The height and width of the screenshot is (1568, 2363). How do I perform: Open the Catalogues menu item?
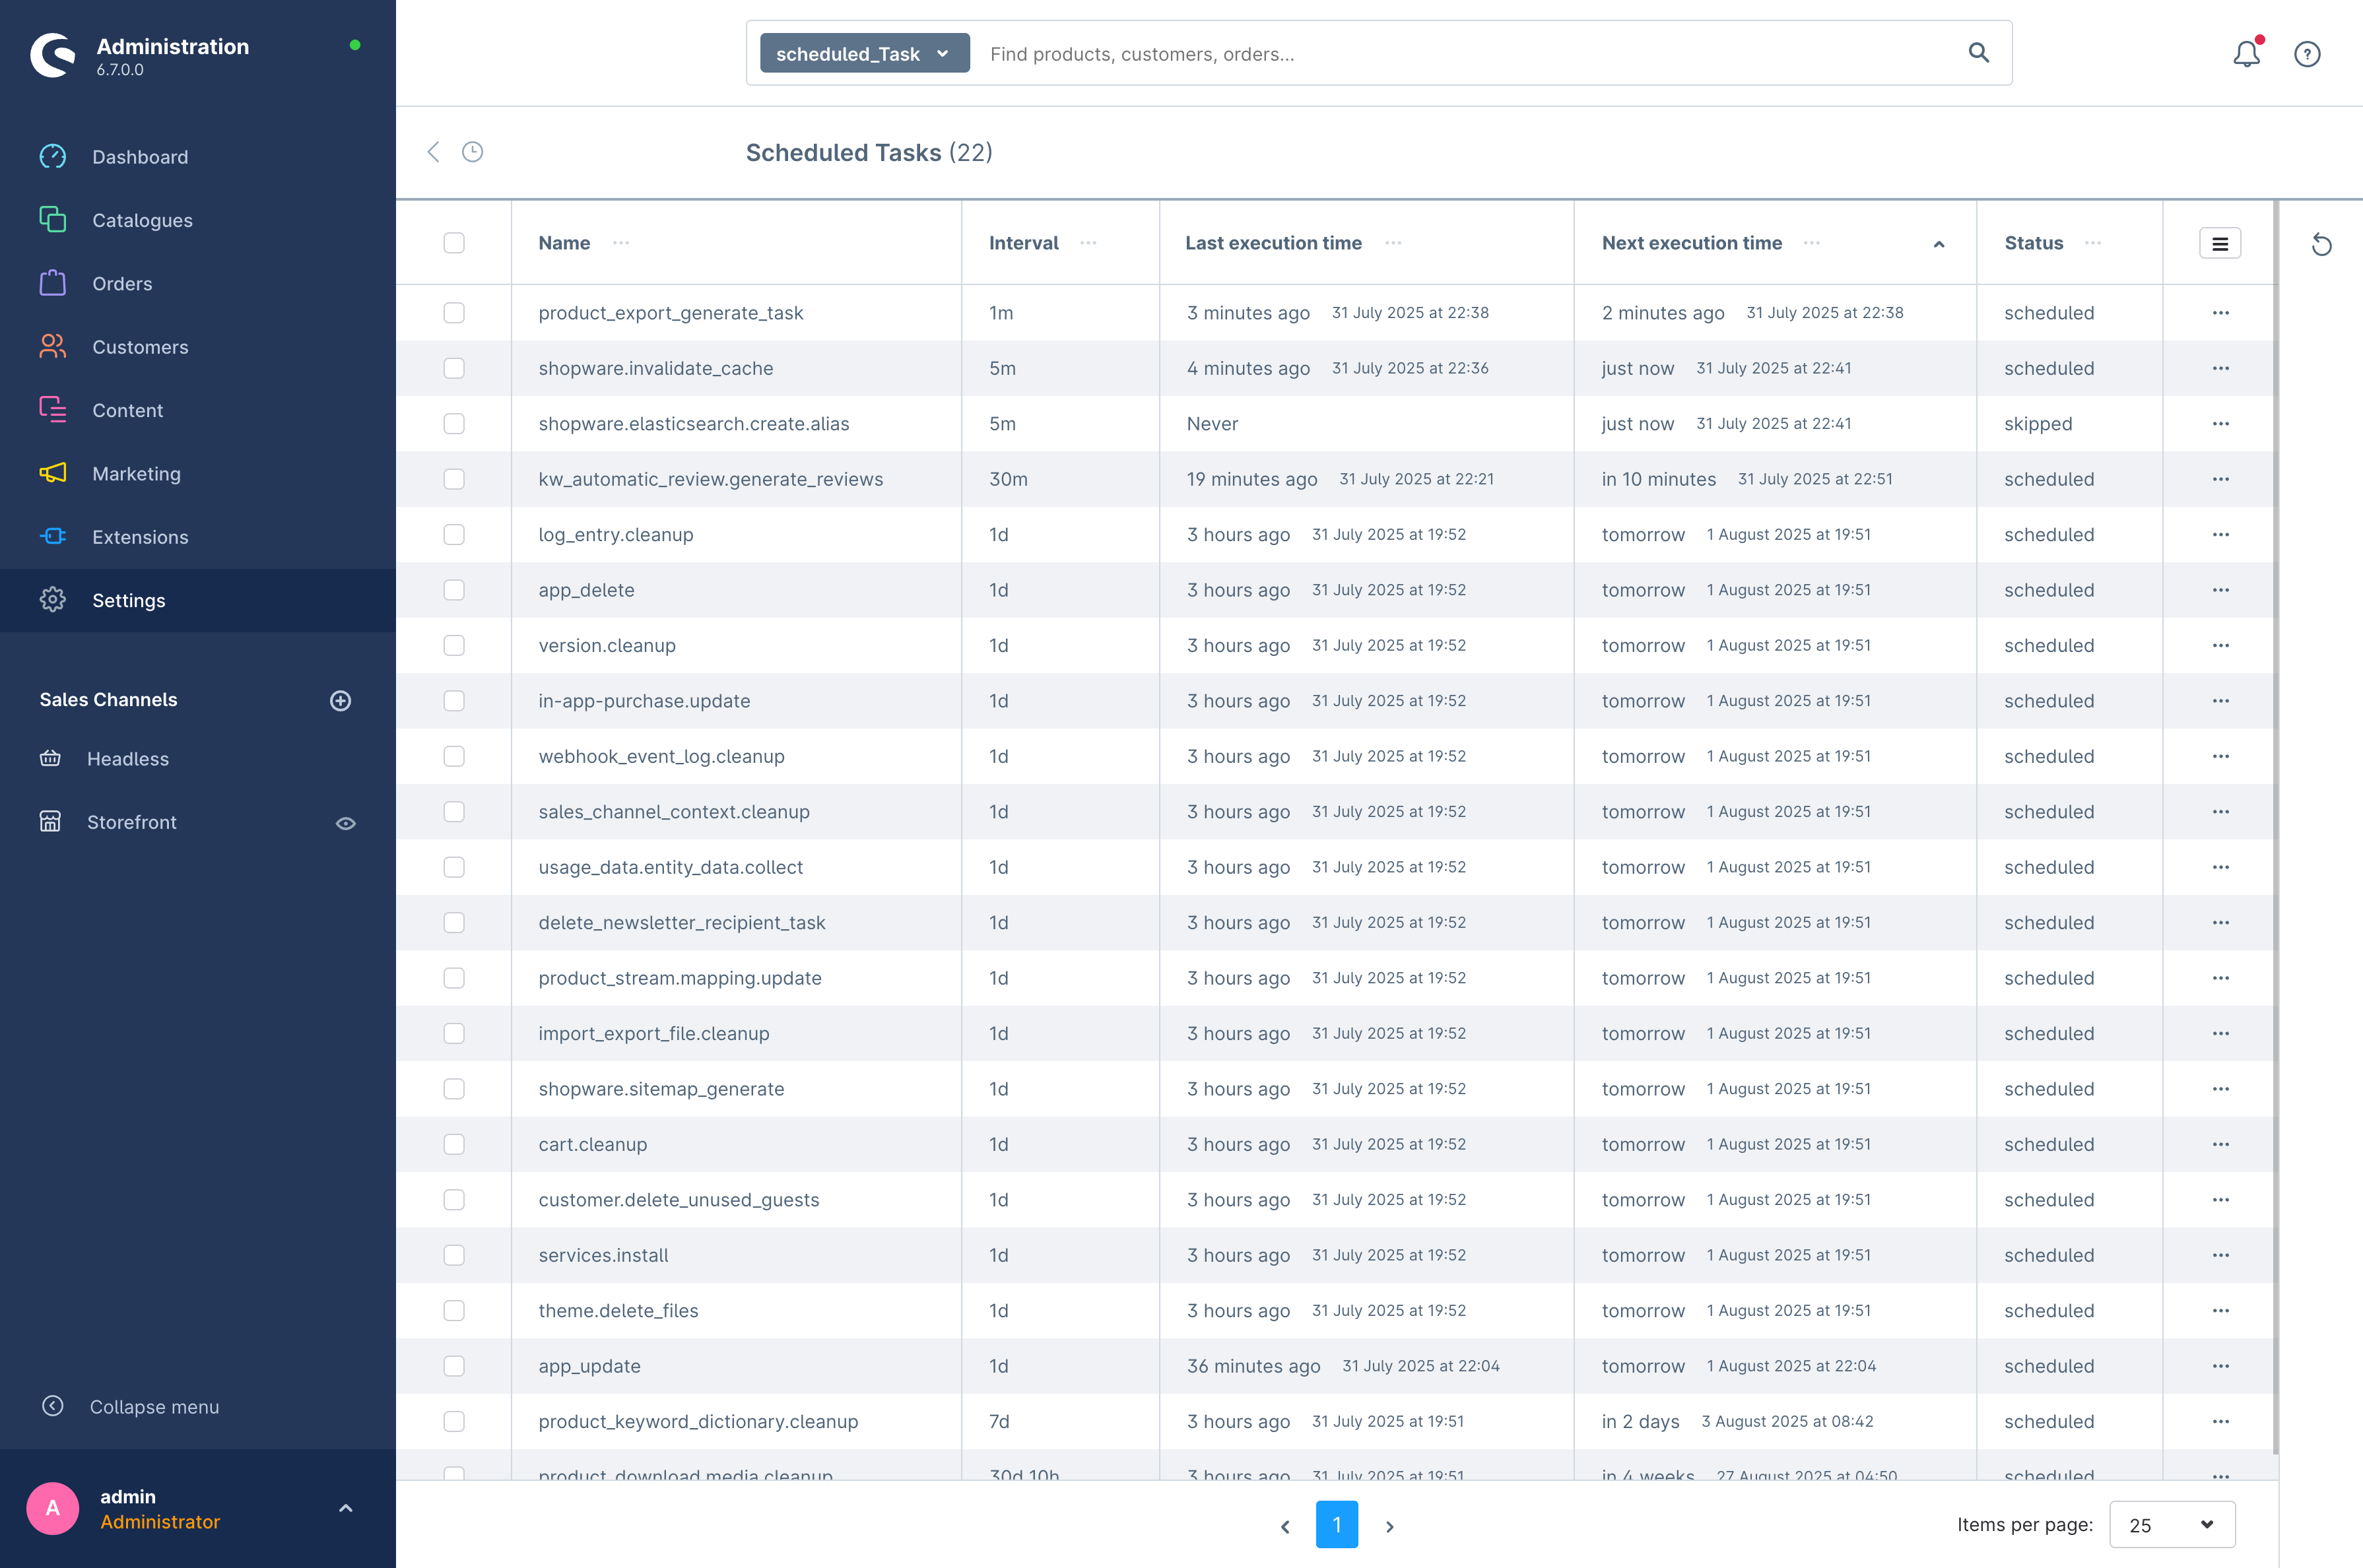[142, 220]
